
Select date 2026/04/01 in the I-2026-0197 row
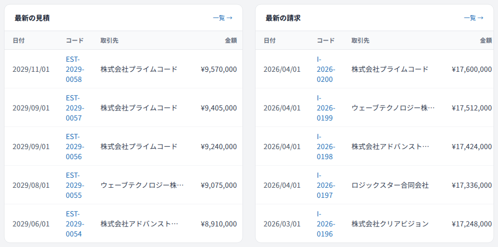[282, 185]
